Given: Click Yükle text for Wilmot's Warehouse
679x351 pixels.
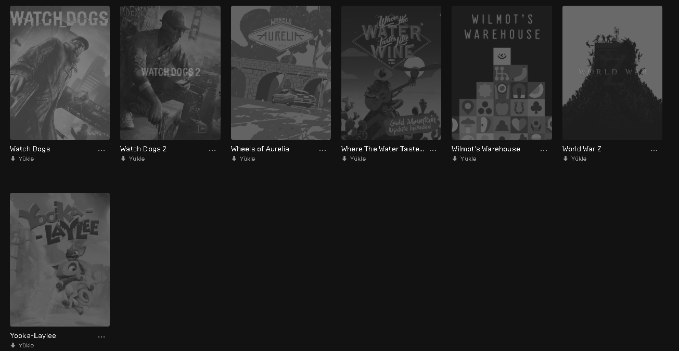Looking at the screenshot, I should (468, 159).
